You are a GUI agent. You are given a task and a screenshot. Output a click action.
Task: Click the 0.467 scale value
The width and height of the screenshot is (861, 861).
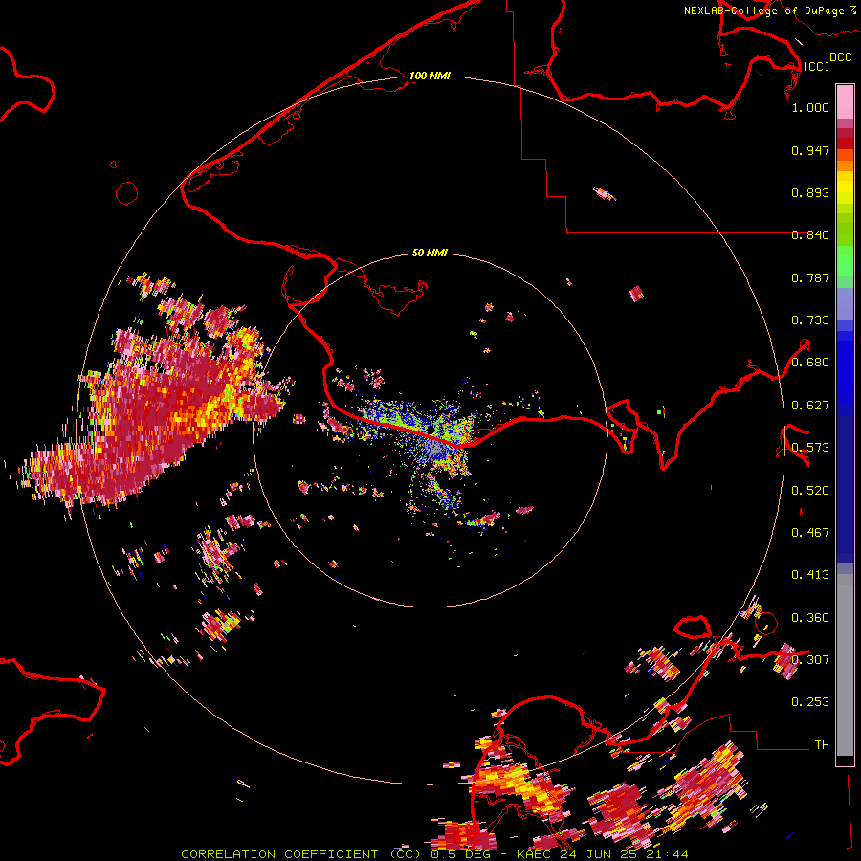pyautogui.click(x=810, y=533)
